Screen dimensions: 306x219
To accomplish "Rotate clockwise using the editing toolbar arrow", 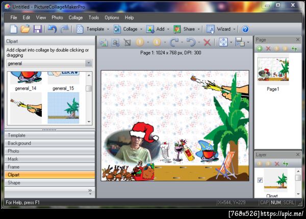I will 174,42.
